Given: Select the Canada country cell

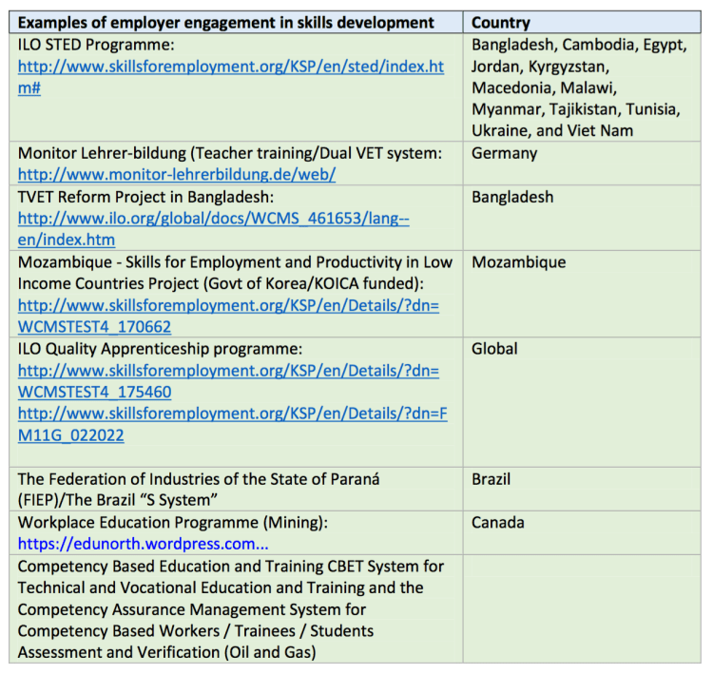Looking at the screenshot, I should coord(497,523).
